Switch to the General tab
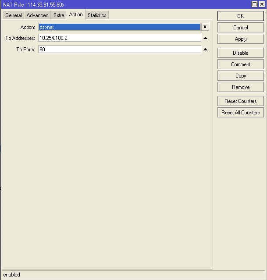The width and height of the screenshot is (267, 280). tap(14, 15)
